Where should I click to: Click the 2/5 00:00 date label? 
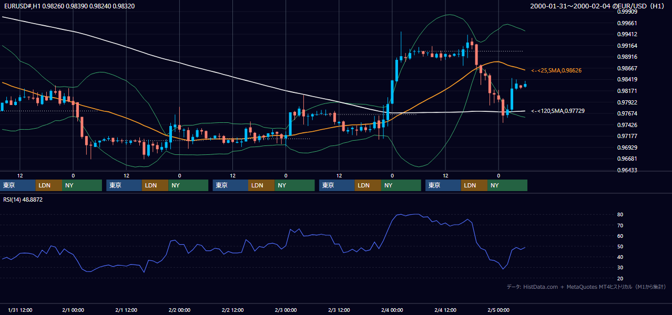498,310
